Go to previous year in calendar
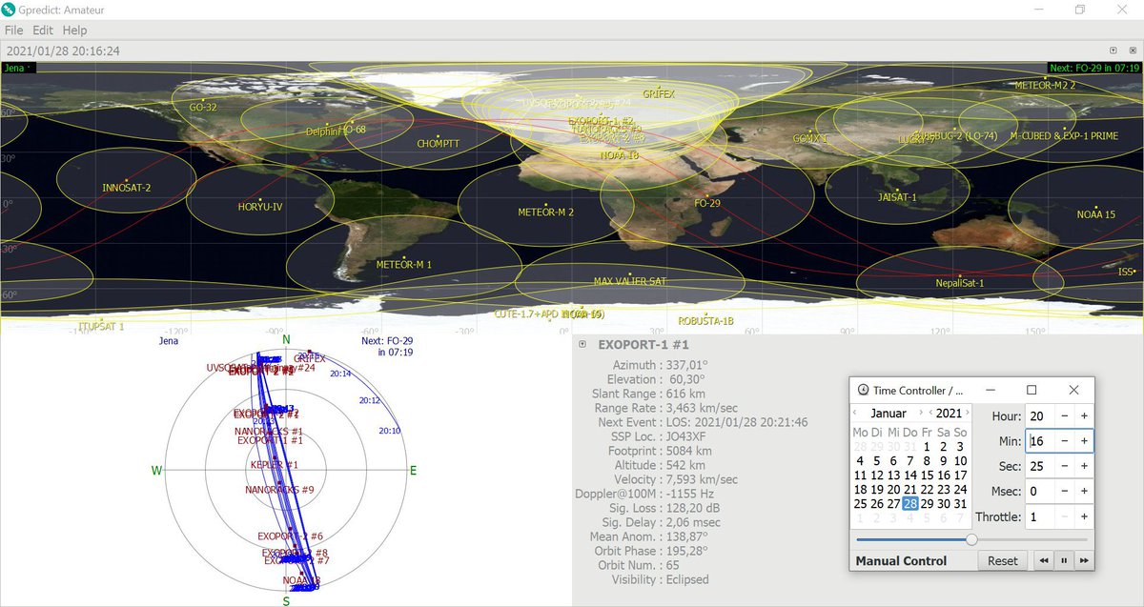This screenshot has width=1144, height=607. click(930, 414)
